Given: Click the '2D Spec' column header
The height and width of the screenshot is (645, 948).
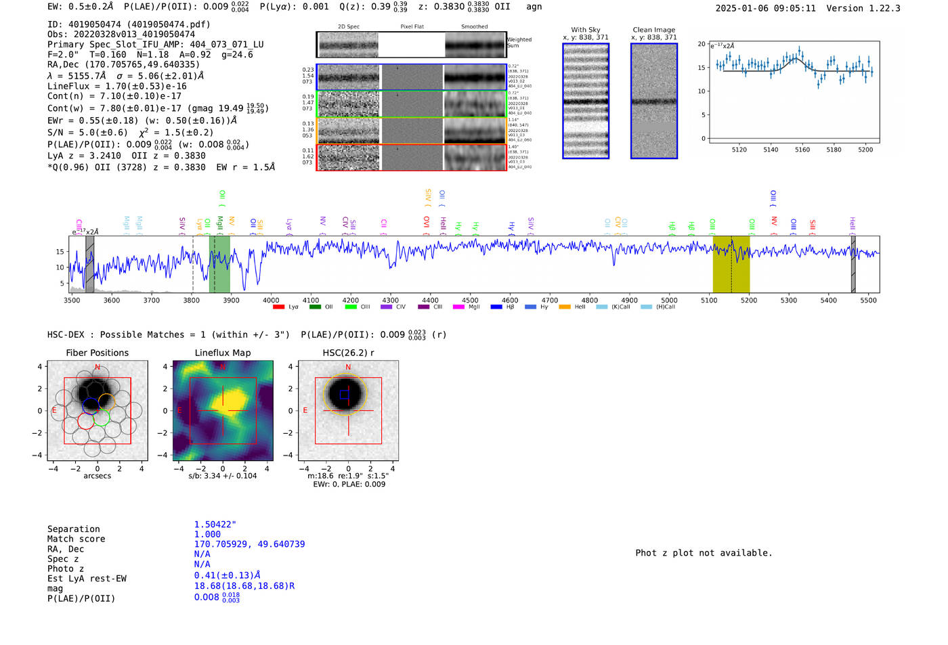Looking at the screenshot, I should click(349, 27).
